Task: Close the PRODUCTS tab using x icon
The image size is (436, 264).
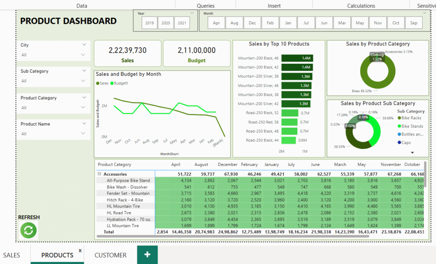Action: 80,250
